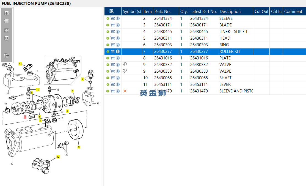Click the Cut In column header
This screenshot has height=186, width=306.
tap(276, 11)
